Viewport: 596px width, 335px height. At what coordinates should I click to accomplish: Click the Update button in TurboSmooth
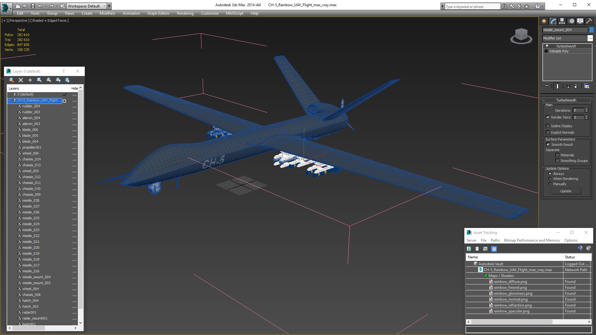[566, 191]
